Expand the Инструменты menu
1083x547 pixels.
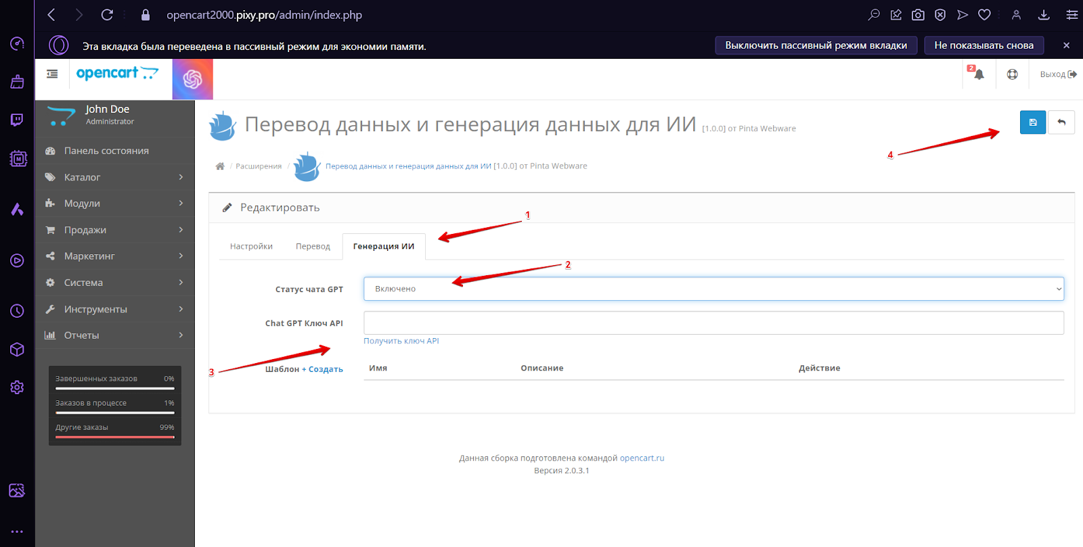[x=115, y=309]
